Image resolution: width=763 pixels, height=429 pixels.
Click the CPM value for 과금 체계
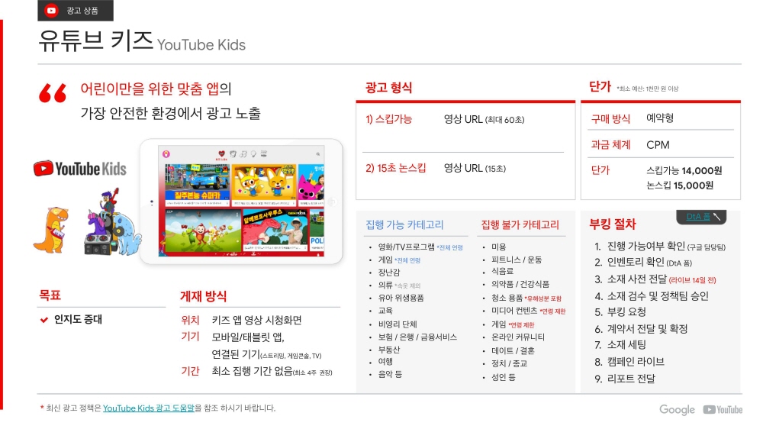(658, 145)
